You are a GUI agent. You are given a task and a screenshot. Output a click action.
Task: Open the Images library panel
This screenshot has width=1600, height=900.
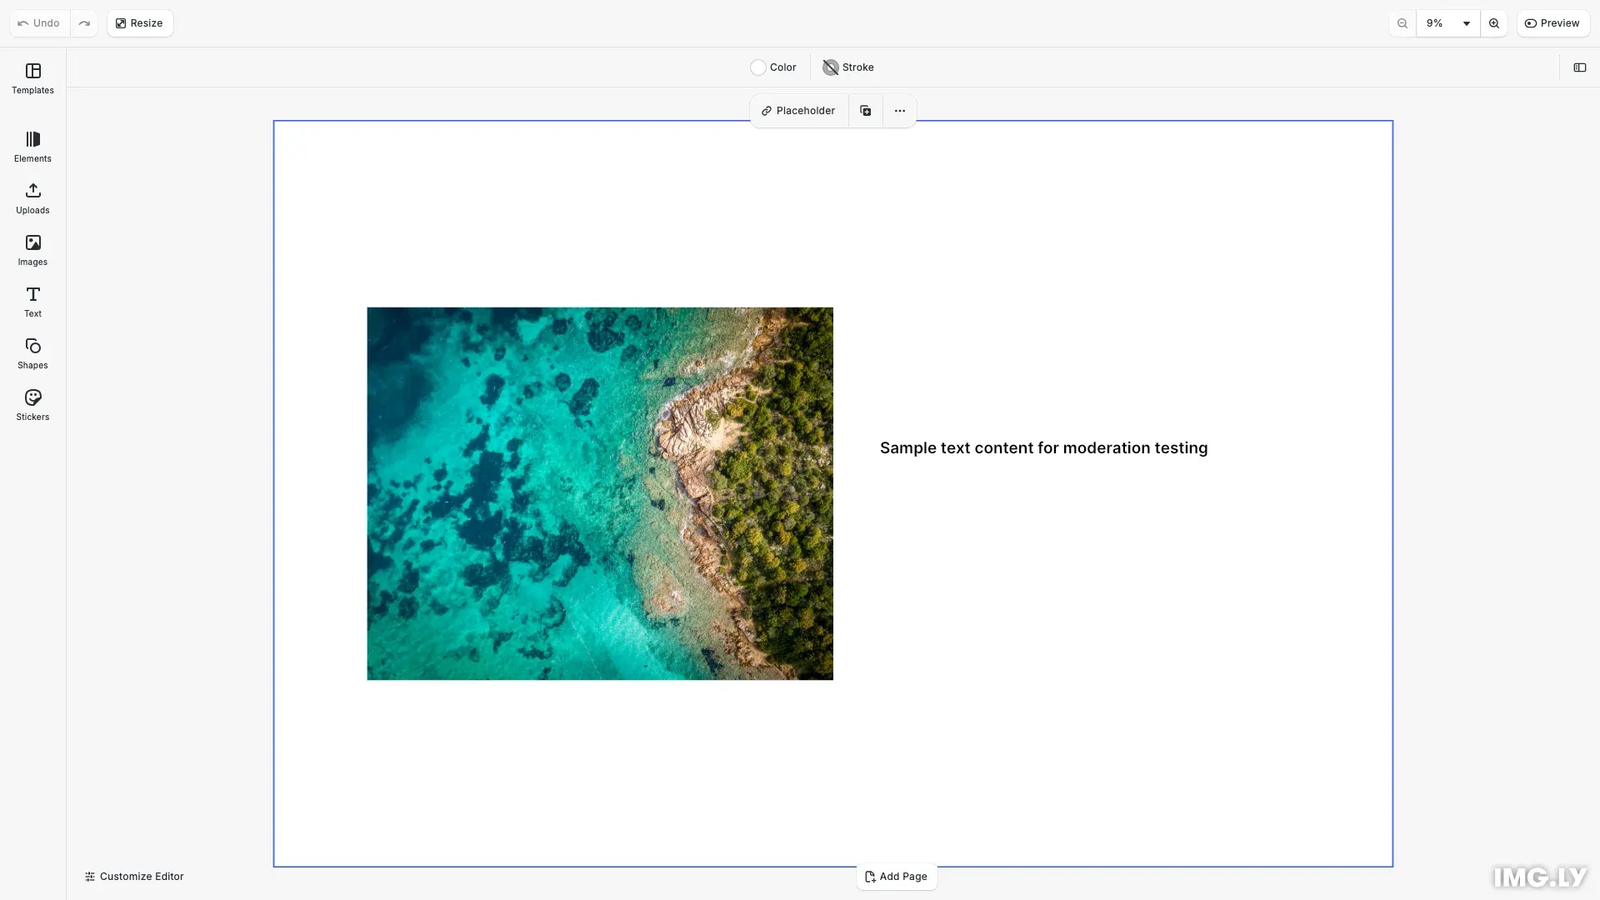[32, 250]
